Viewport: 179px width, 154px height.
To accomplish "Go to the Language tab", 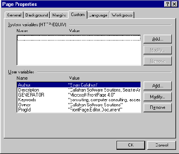I will [98, 15].
